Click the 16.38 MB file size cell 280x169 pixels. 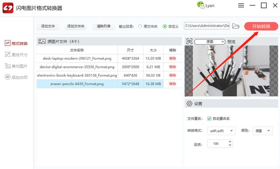coord(153,84)
